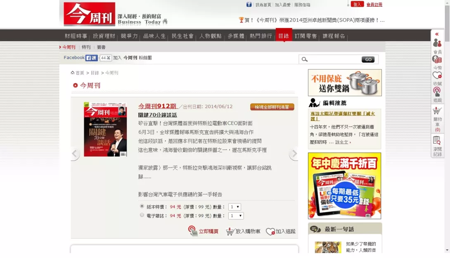The width and height of the screenshot is (450, 258).
Task: Click the 編輯推薦 person icon
Action: point(314,102)
